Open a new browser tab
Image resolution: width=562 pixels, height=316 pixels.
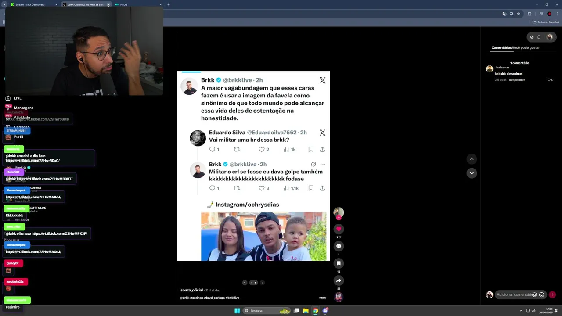169,4
